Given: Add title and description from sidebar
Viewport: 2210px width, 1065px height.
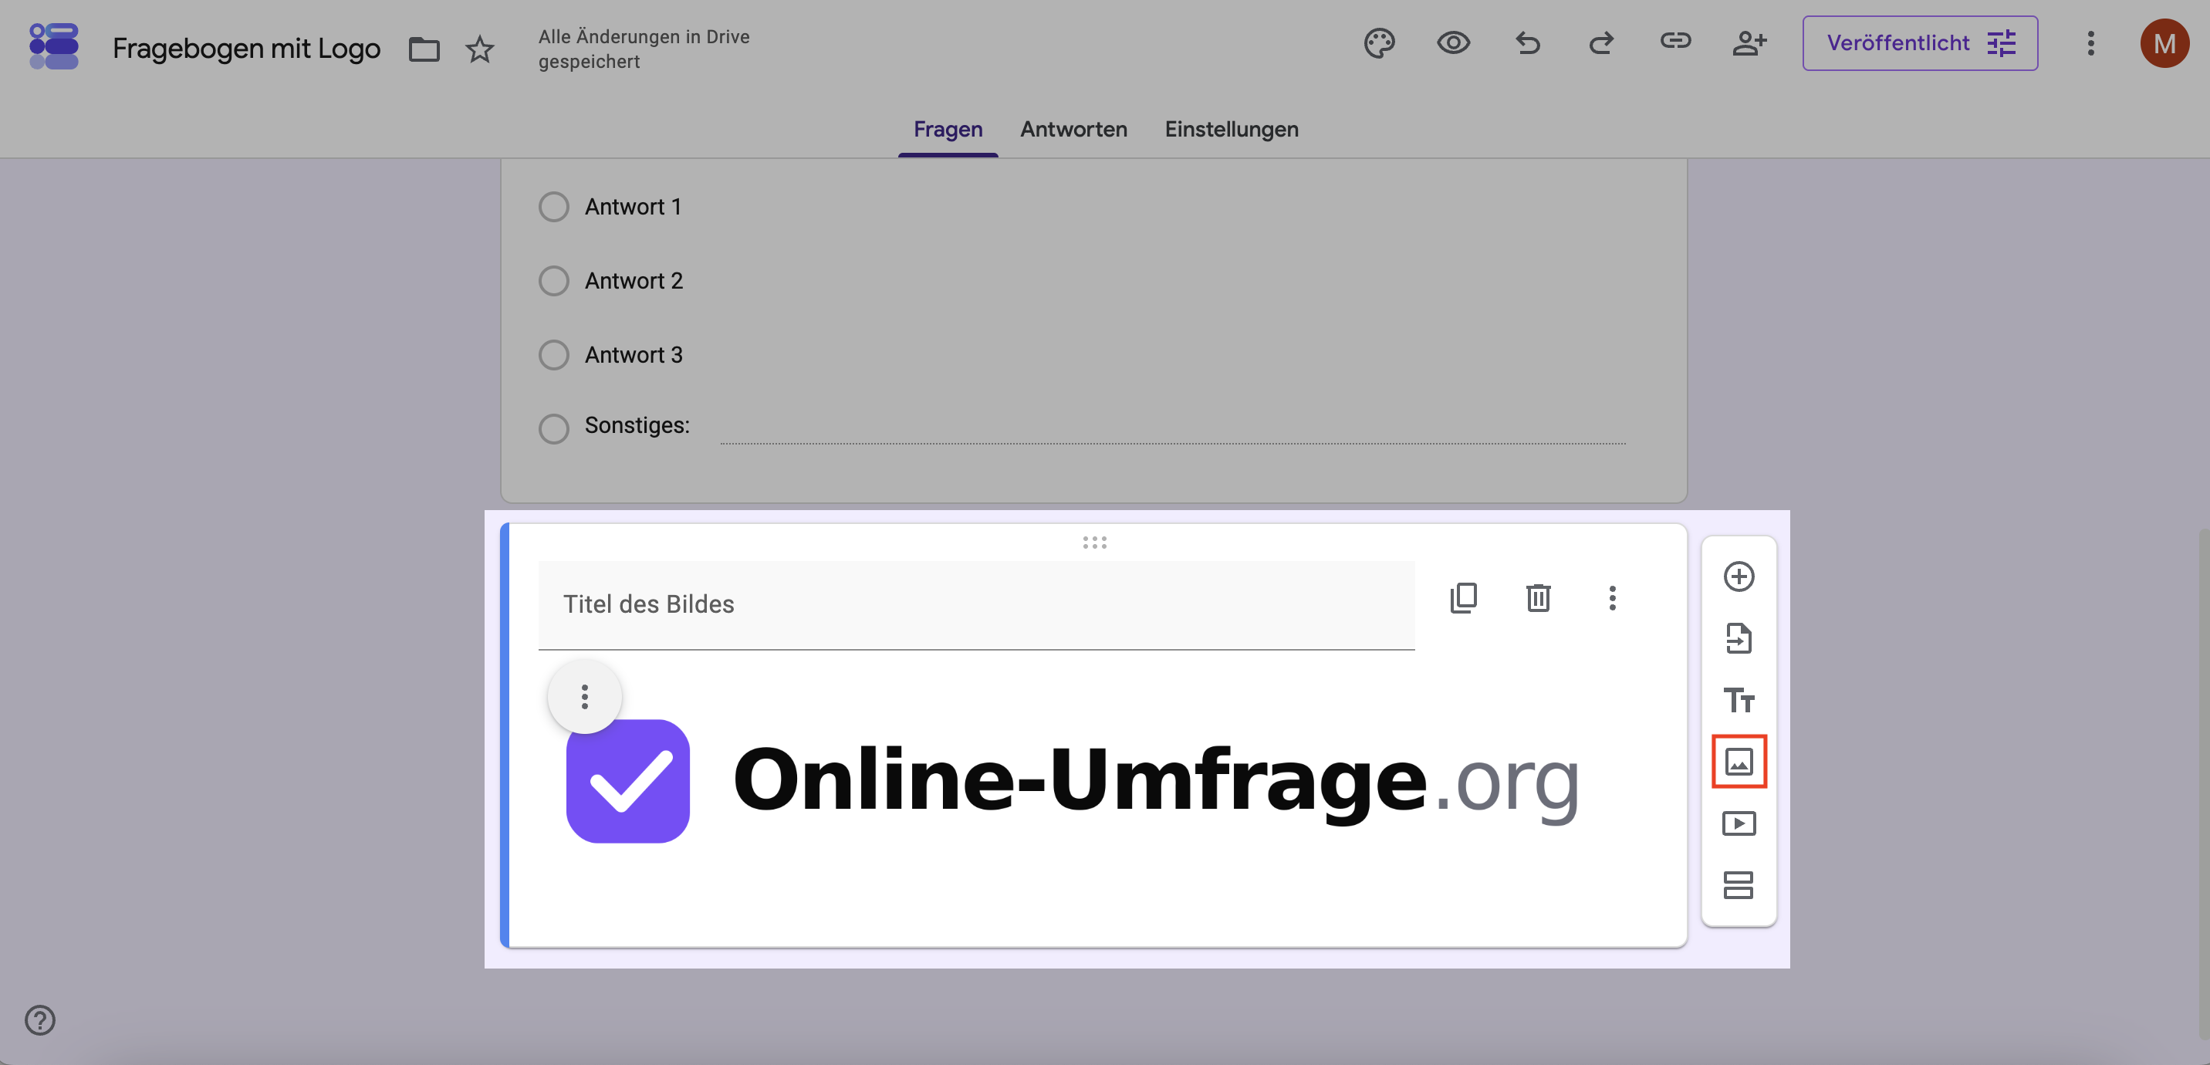Looking at the screenshot, I should tap(1739, 699).
